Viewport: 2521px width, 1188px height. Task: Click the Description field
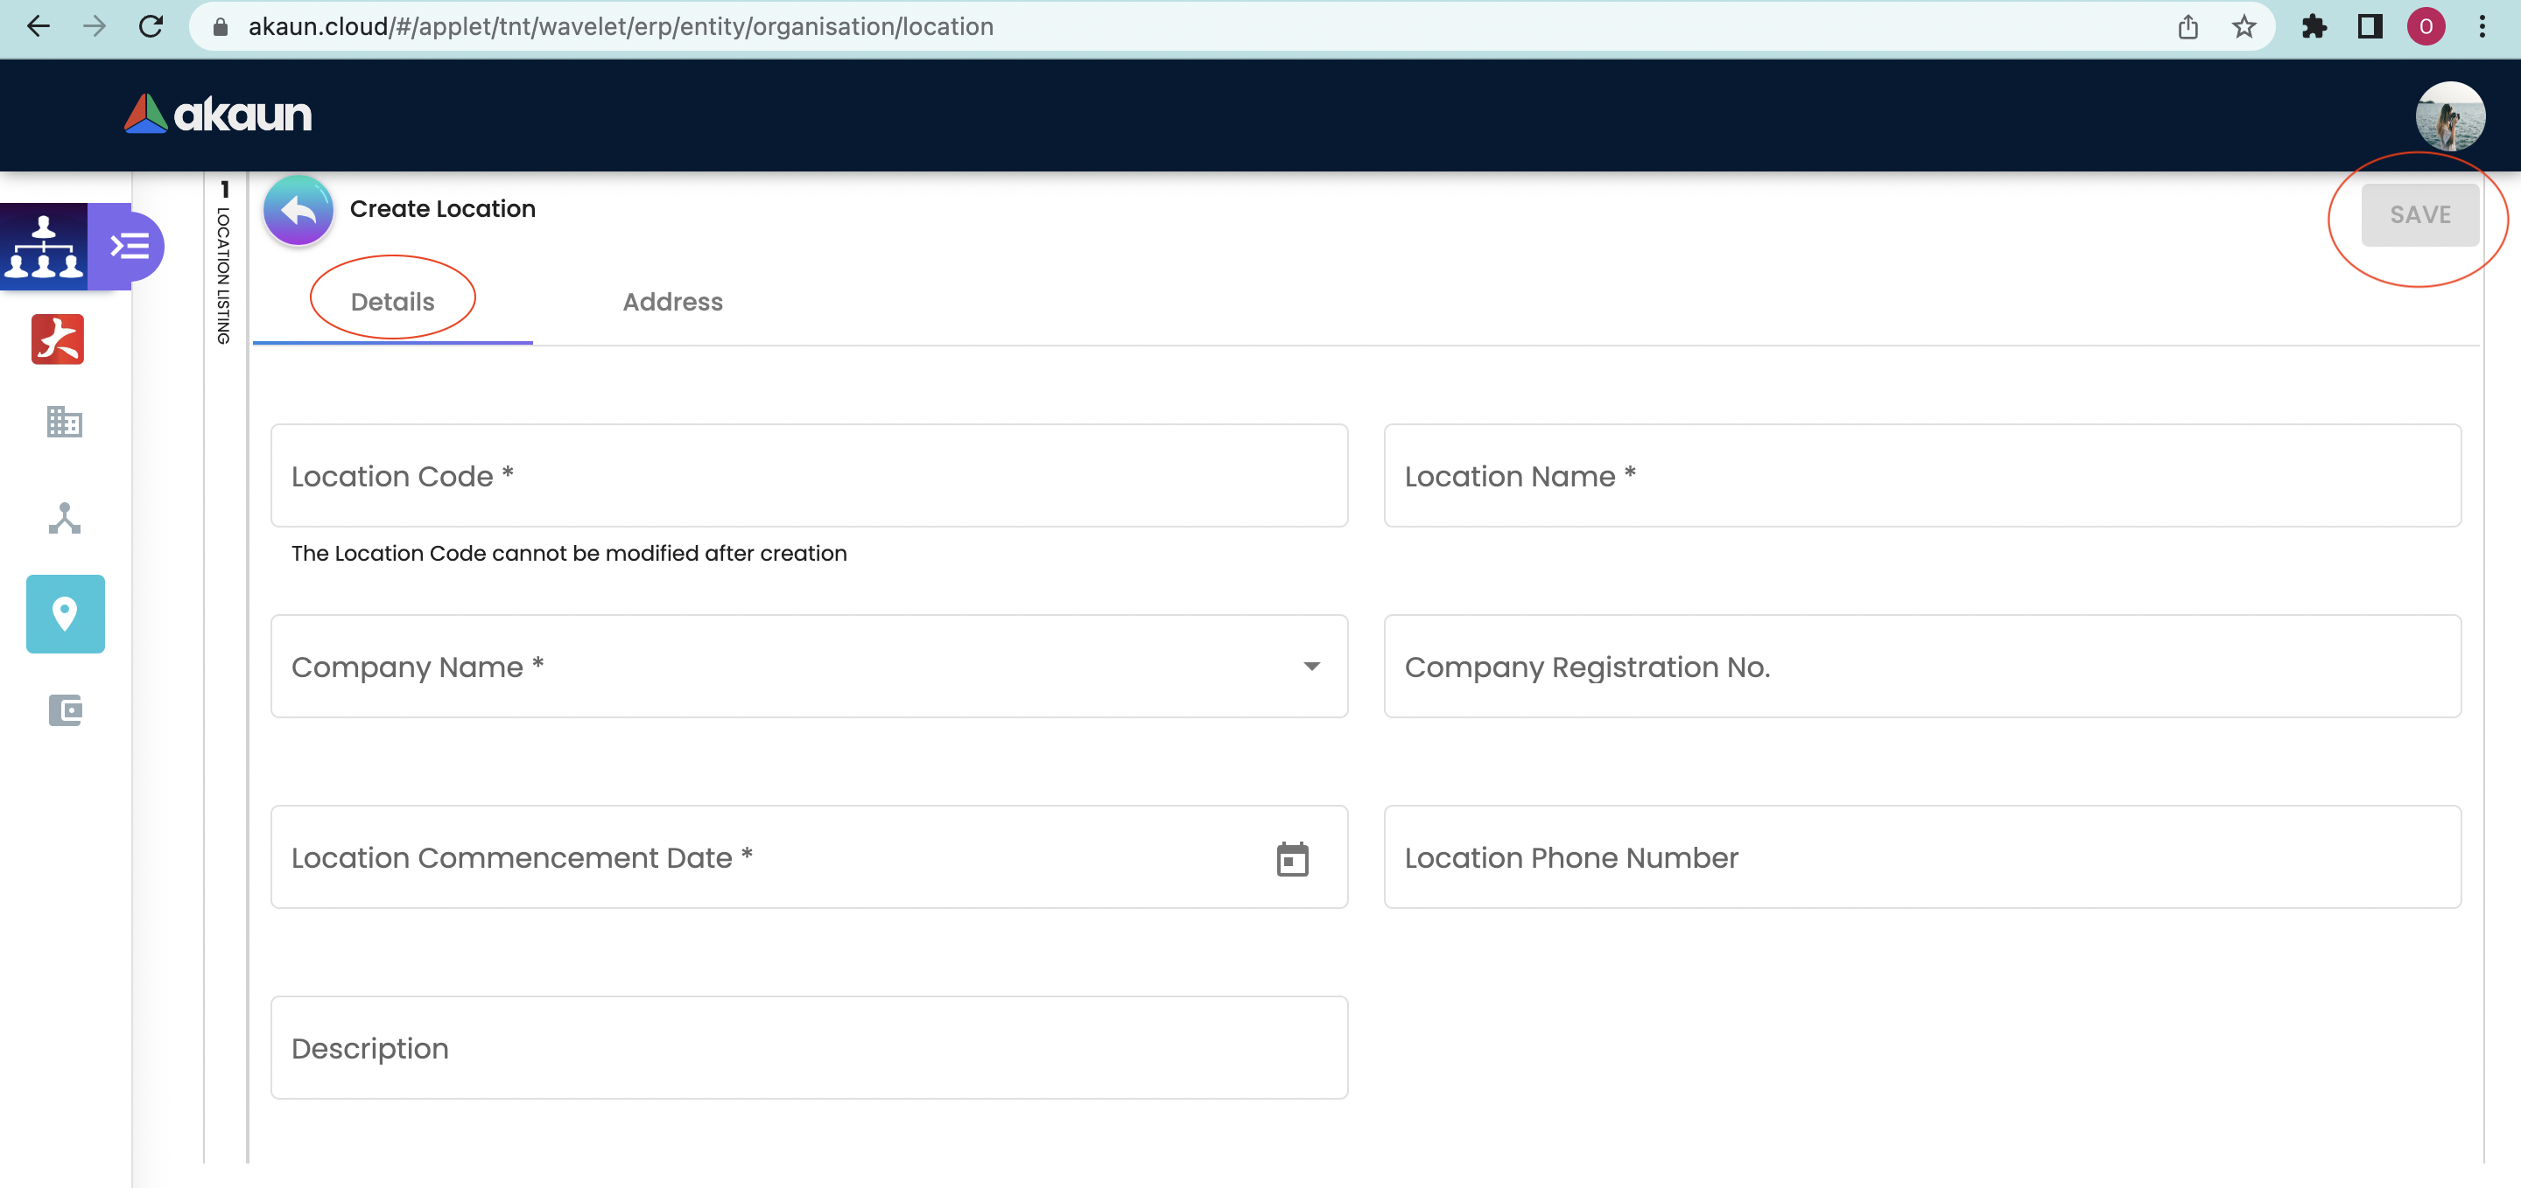808,1048
